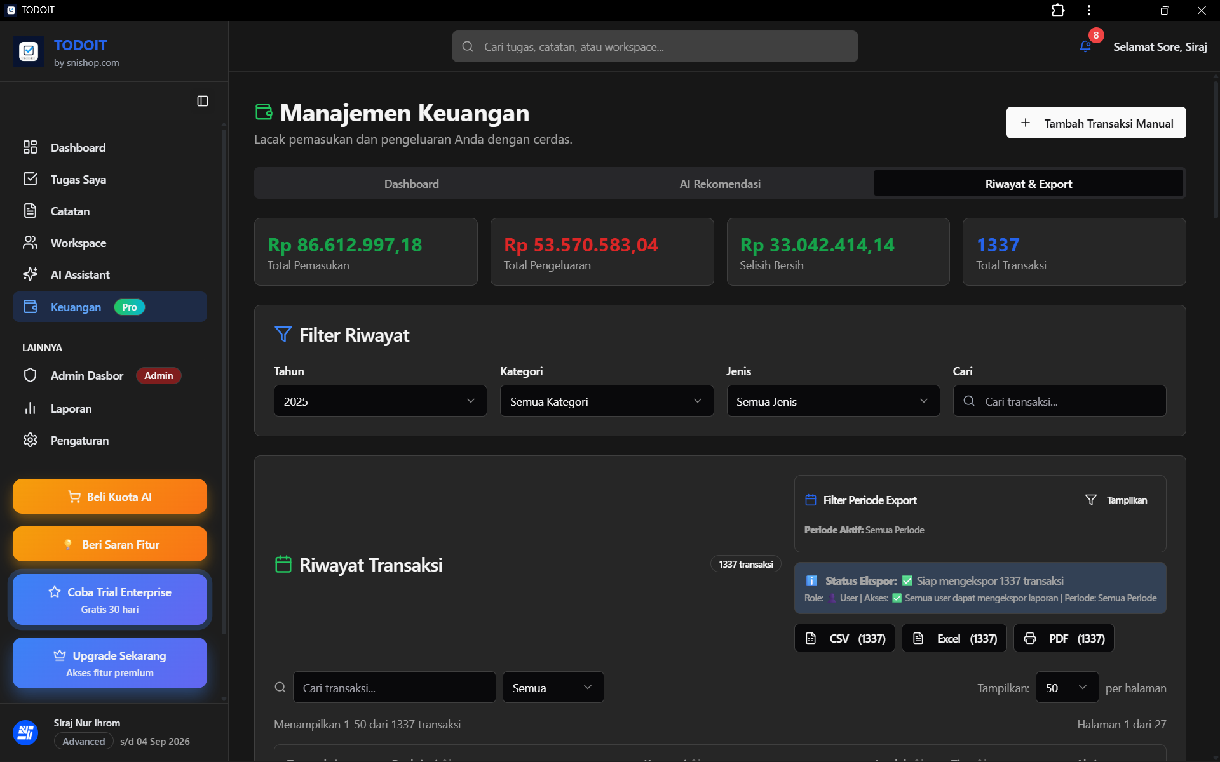This screenshot has height=762, width=1220.
Task: Open the three-dot browser menu
Action: click(x=1088, y=10)
